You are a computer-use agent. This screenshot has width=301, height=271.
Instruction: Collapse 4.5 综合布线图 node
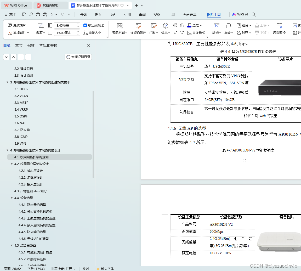[12, 245]
